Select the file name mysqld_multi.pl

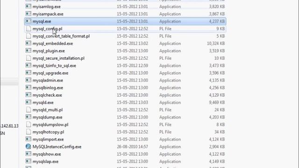(48, 110)
